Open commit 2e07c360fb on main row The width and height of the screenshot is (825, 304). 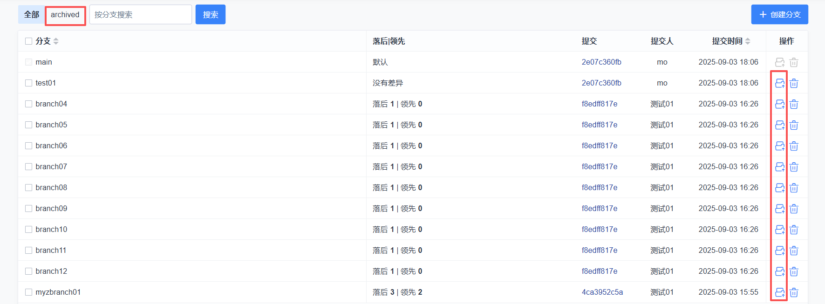601,62
